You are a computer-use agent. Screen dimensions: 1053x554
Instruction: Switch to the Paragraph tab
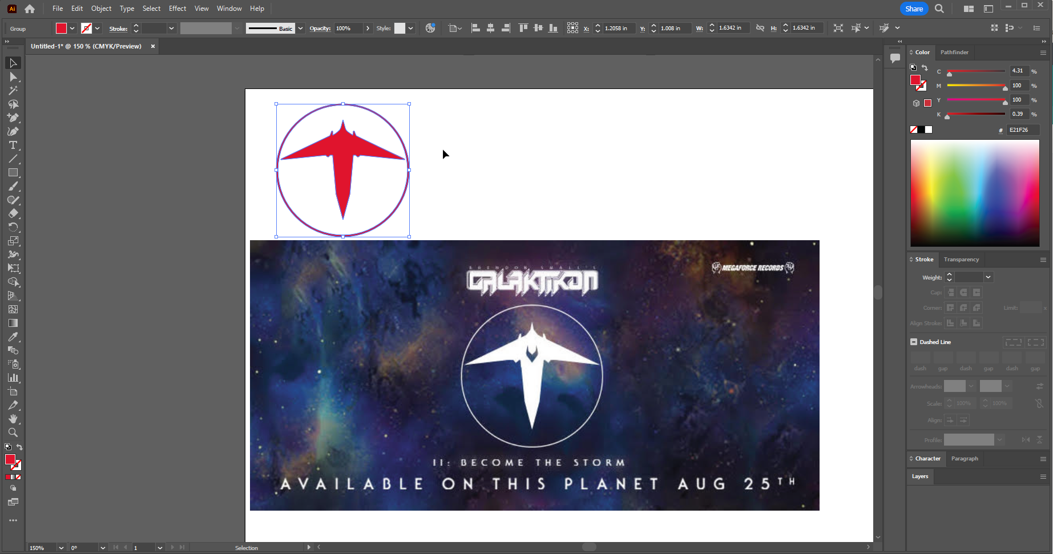(965, 459)
